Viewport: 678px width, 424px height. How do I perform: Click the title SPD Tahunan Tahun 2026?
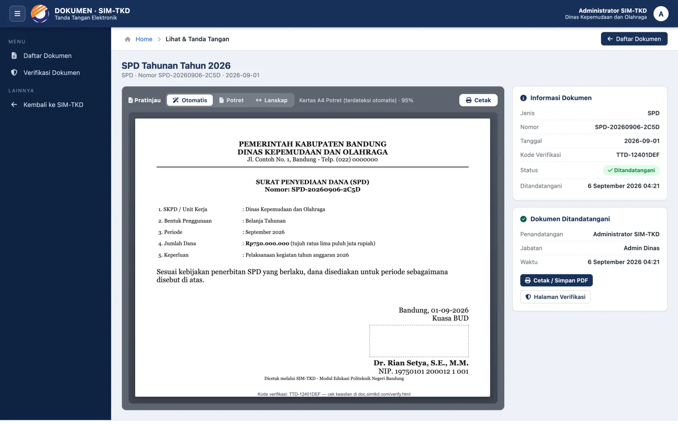[176, 66]
